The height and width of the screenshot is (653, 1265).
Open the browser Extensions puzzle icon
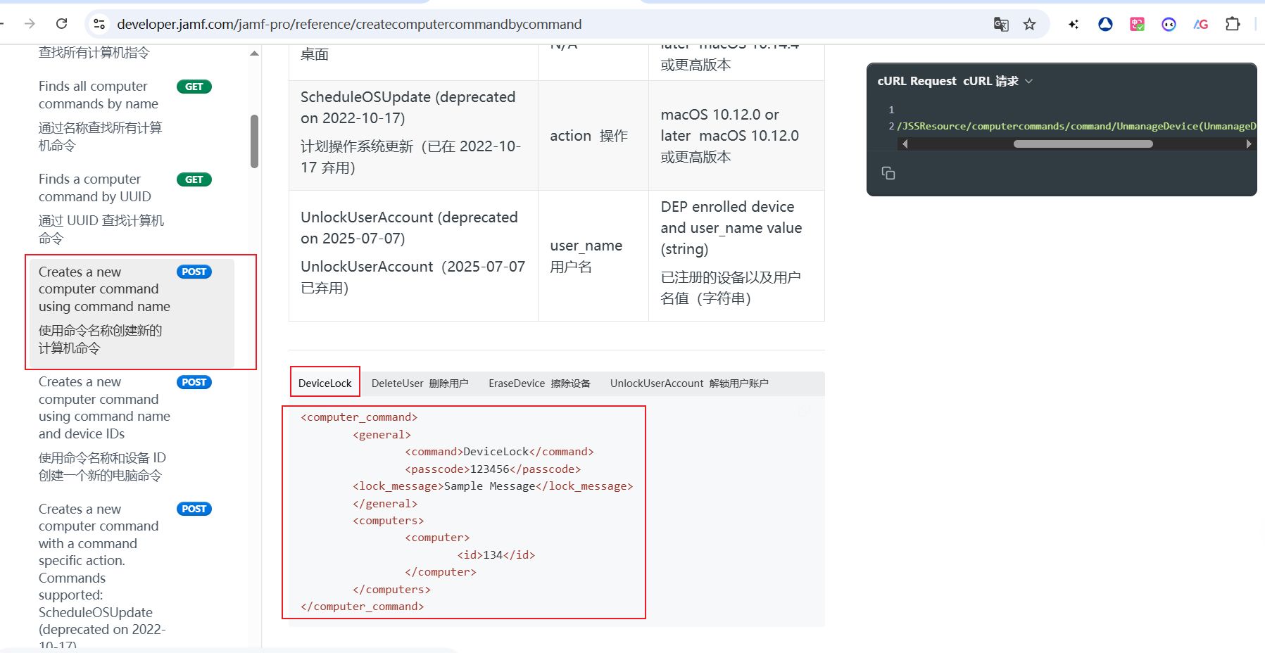[x=1232, y=24]
